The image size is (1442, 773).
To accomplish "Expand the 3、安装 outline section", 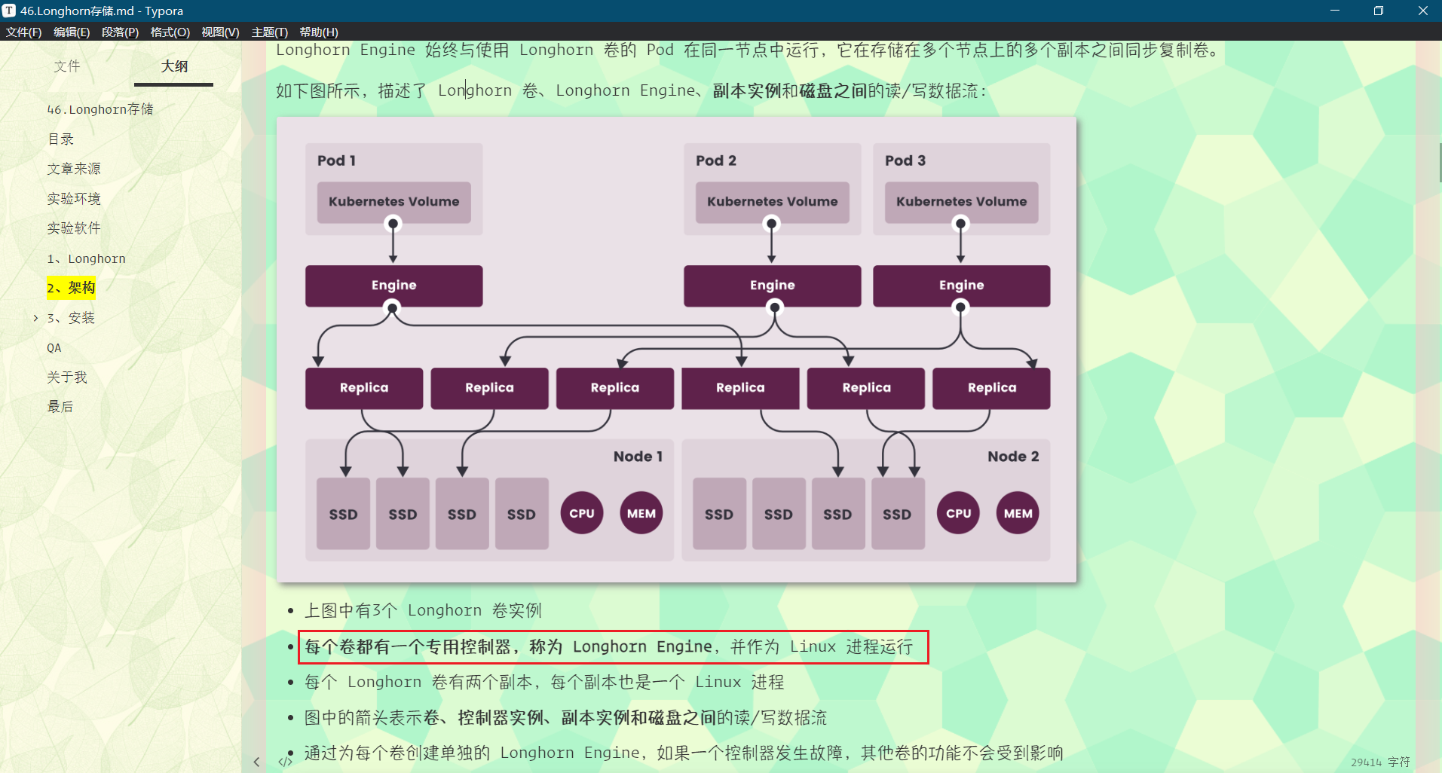I will coord(35,318).
